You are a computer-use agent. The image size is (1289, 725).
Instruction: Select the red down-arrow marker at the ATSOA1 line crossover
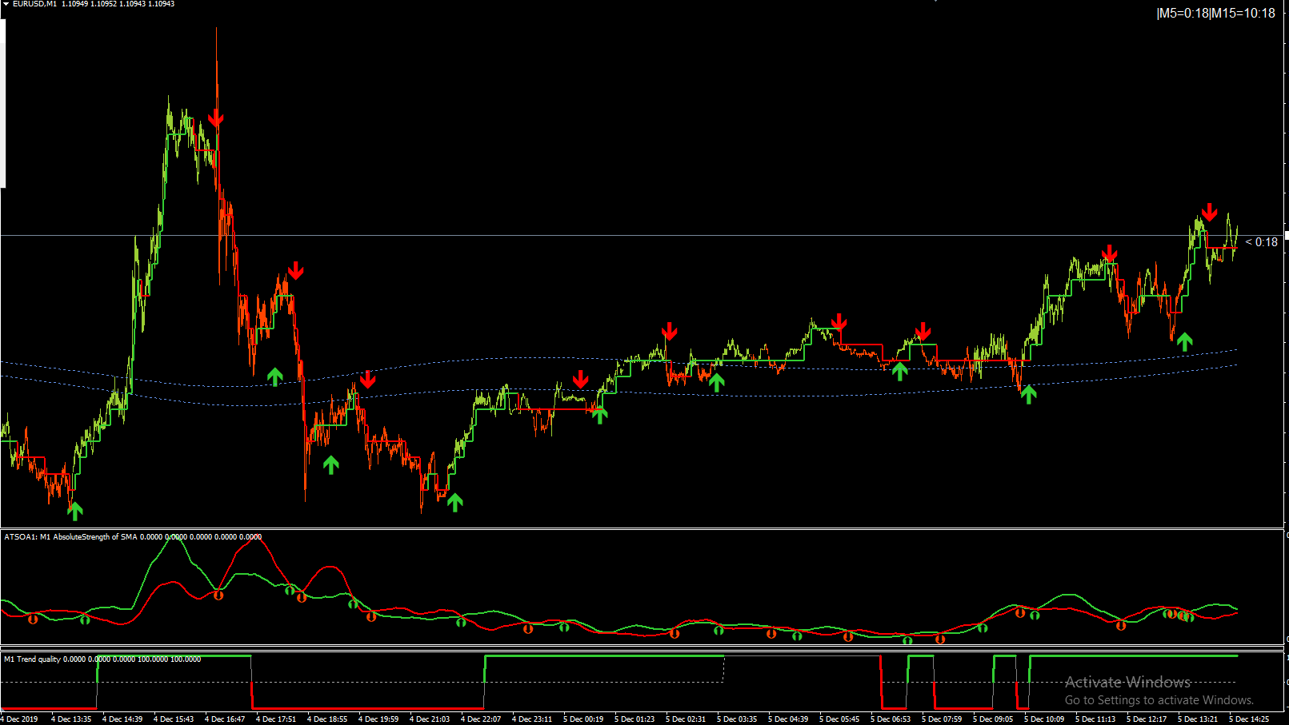tap(218, 595)
